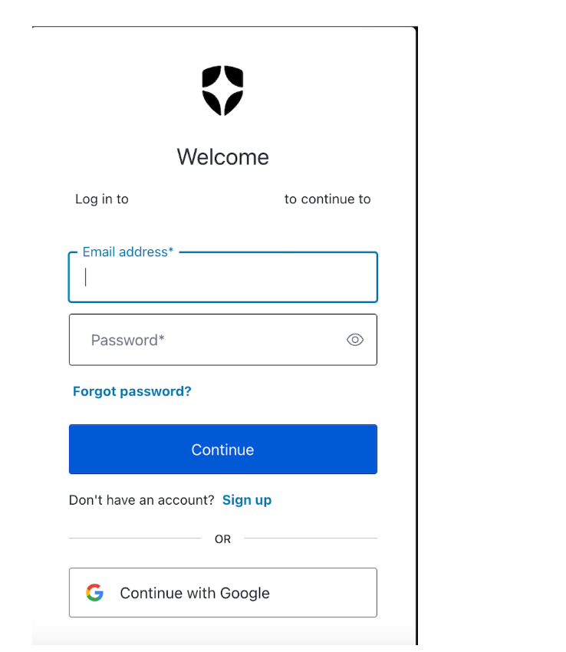Open the Forgot password? link
The height and width of the screenshot is (652, 566).
click(132, 391)
